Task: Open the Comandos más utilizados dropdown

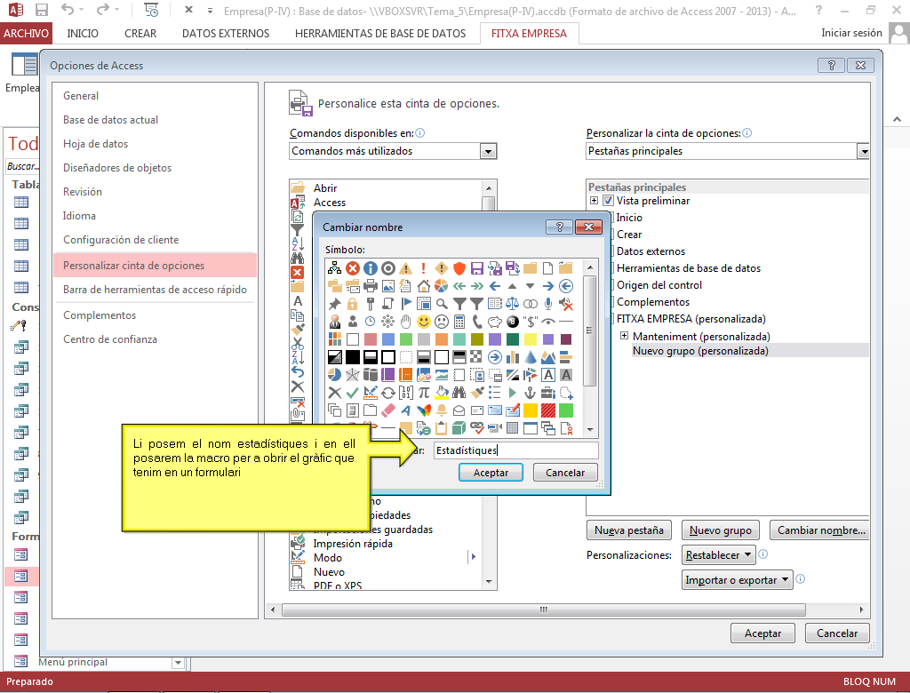Action: [488, 152]
